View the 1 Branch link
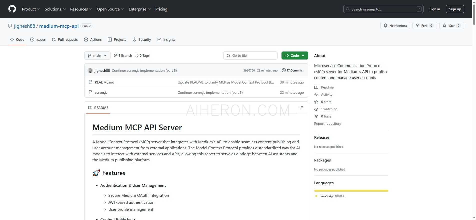Viewport: 476px width, 220px height. [123, 55]
